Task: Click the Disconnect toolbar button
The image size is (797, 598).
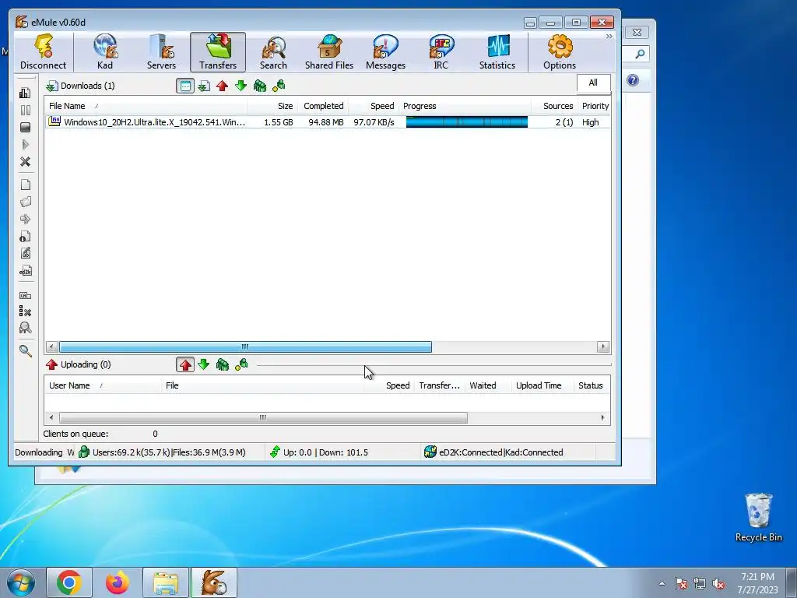Action: point(44,52)
